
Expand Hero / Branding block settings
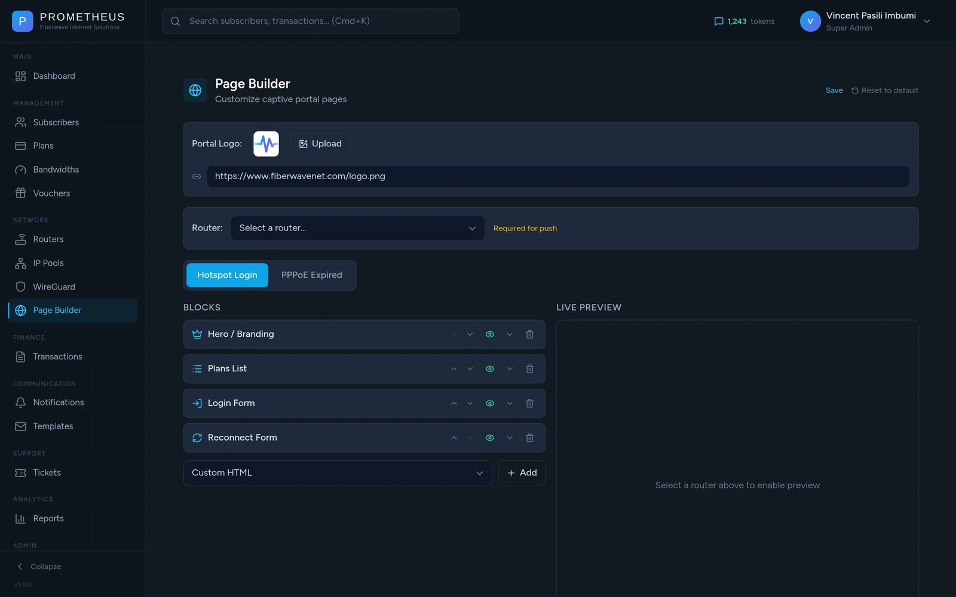click(x=510, y=334)
